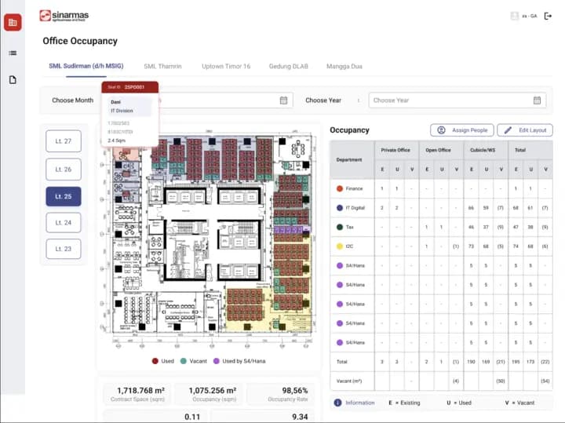Viewport: 565px width, 423px height.
Task: Go to the Mangga Dua tab
Action: pyautogui.click(x=344, y=66)
